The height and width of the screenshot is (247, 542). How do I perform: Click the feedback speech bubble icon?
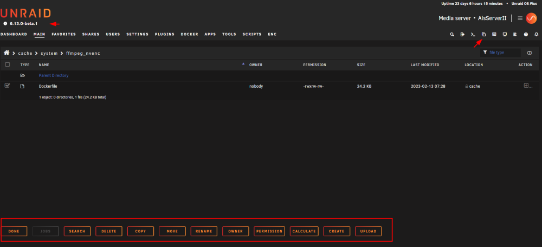pos(494,35)
